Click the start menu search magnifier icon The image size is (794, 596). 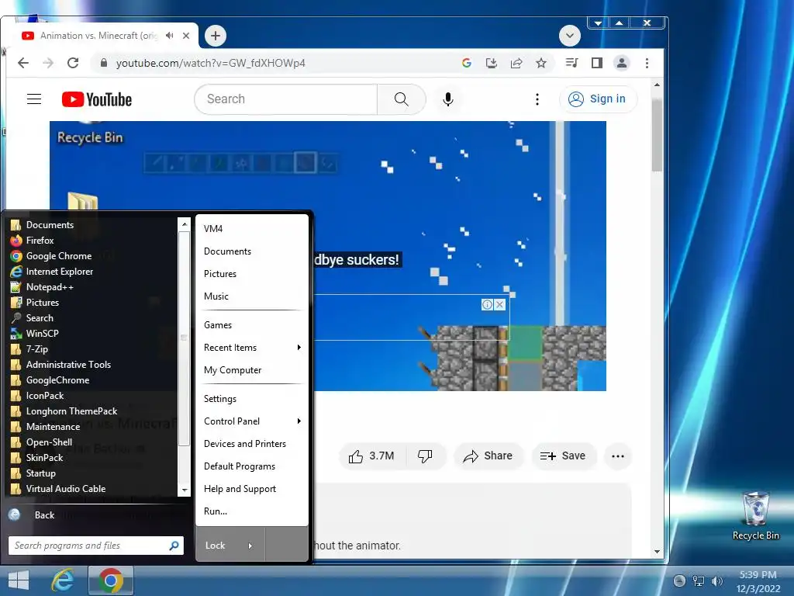pyautogui.click(x=174, y=546)
